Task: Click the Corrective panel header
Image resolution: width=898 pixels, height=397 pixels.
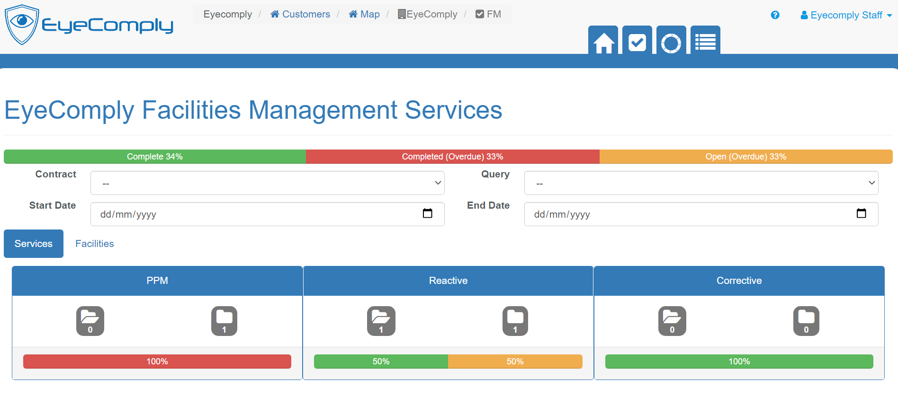Action: pos(739,281)
